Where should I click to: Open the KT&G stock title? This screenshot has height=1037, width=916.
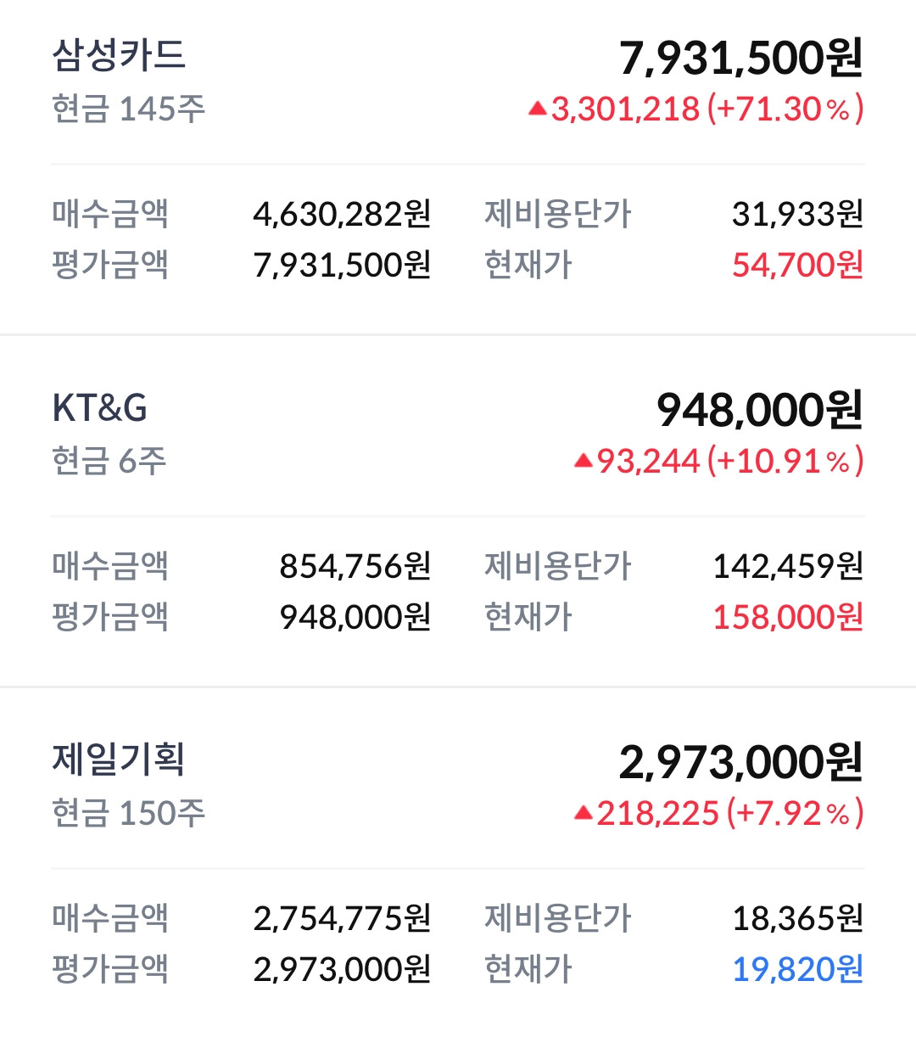[x=100, y=408]
